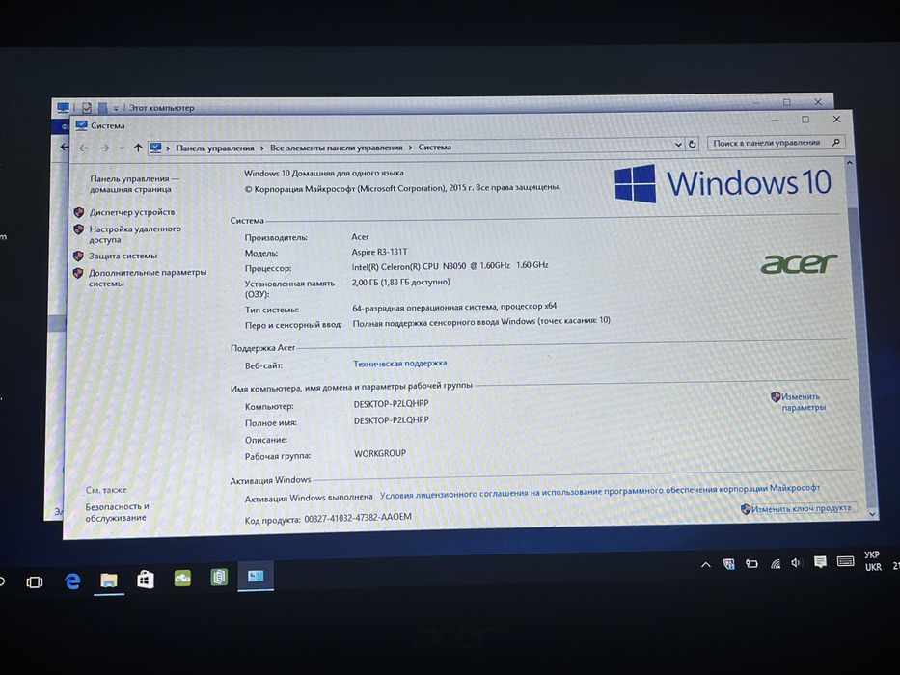Open volume speaker tray icon
900x675 pixels.
tap(796, 563)
